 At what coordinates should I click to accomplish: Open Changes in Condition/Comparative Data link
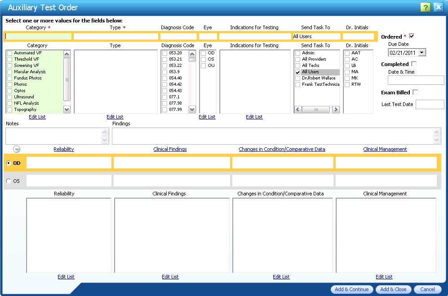[282, 149]
